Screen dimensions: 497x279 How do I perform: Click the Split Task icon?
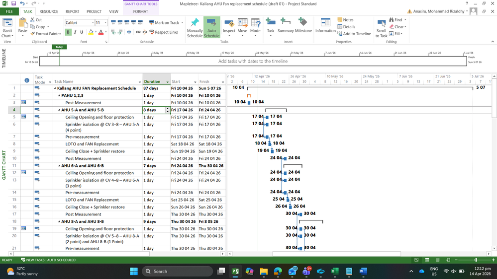point(129,32)
